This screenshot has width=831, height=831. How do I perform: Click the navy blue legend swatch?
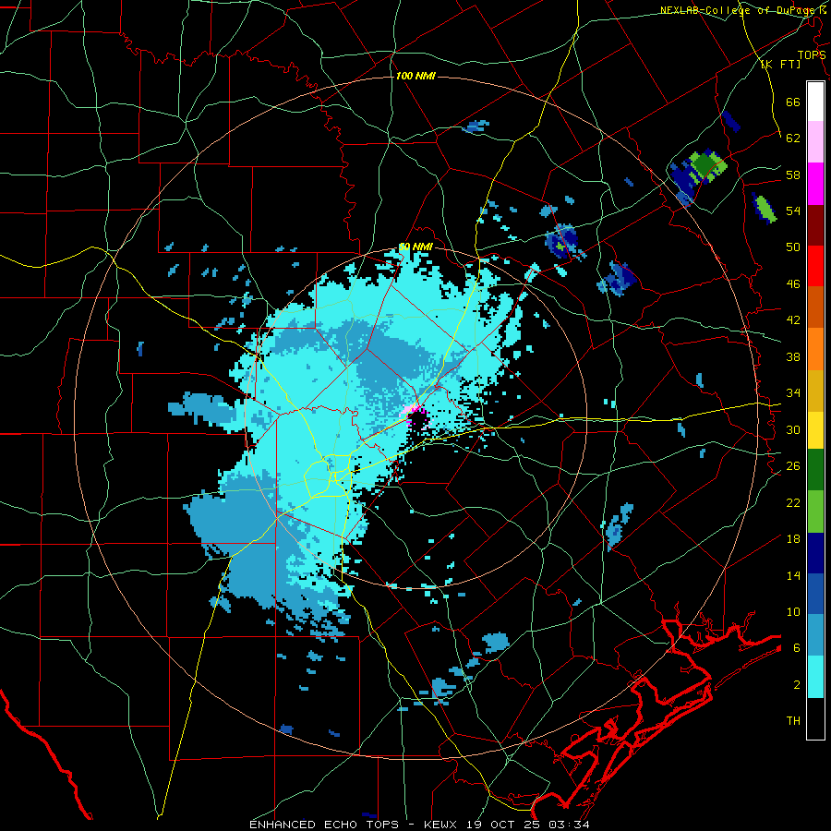[x=815, y=553]
